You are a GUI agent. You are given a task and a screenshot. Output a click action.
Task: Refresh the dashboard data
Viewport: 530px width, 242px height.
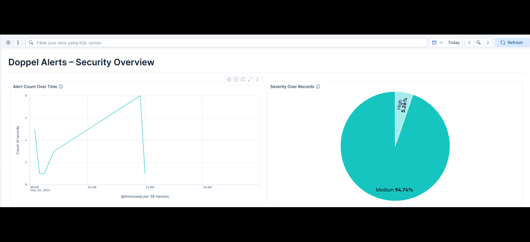[512, 43]
